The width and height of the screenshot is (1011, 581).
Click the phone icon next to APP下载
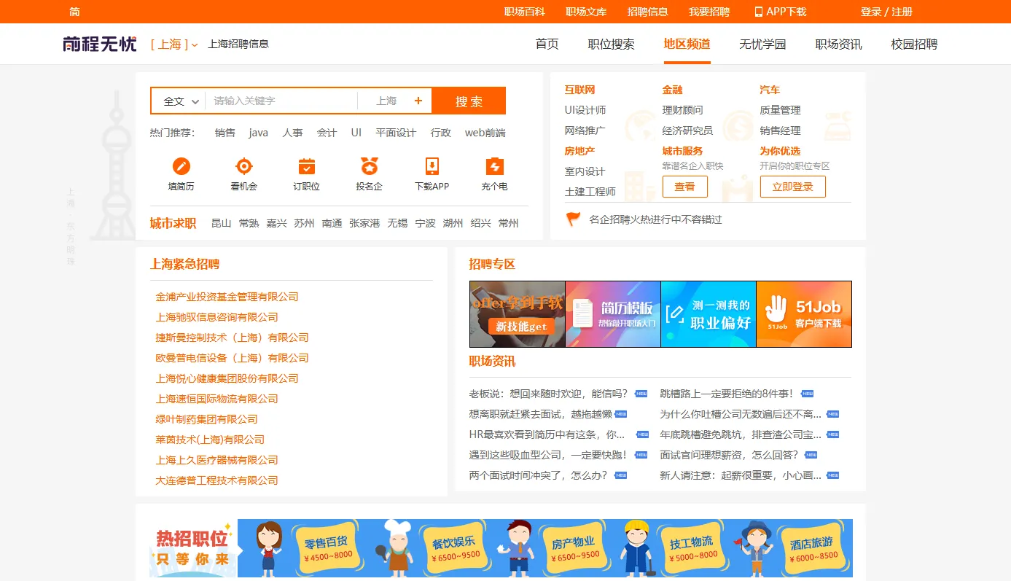(759, 12)
